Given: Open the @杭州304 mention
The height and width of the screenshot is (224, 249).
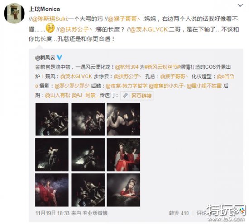Looking at the screenshot, I should click(x=127, y=67).
